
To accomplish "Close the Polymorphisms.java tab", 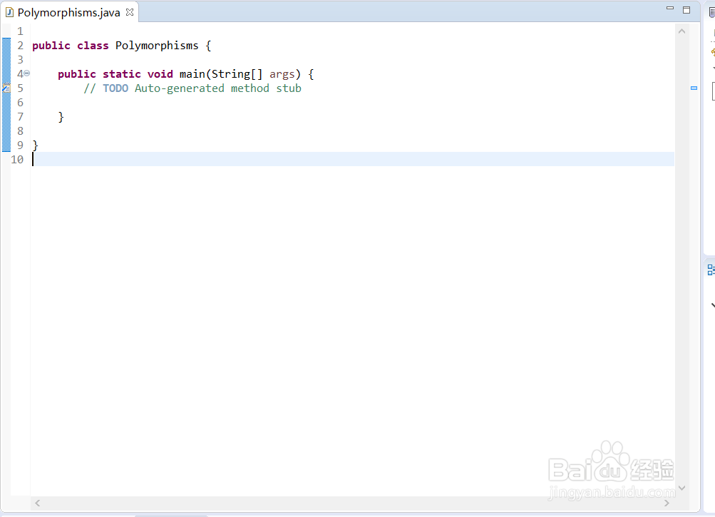I will [130, 12].
